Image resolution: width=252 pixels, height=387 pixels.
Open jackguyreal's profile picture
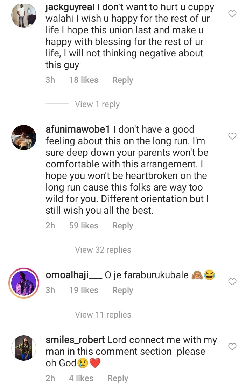click(24, 15)
